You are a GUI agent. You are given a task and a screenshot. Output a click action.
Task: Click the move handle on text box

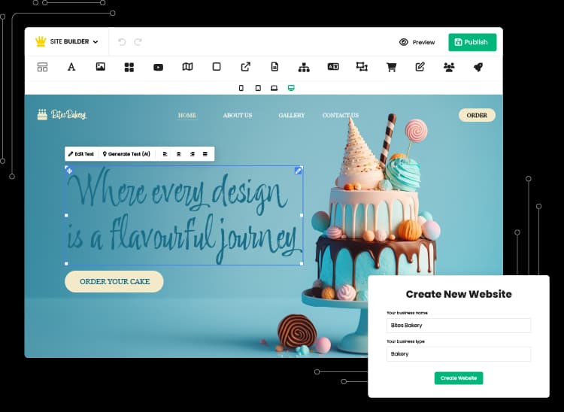click(69, 171)
